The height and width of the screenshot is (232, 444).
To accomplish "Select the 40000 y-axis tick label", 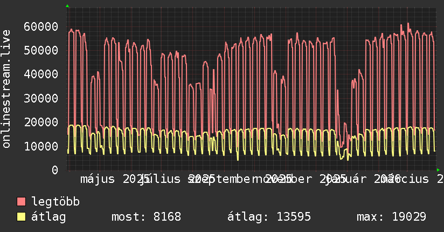I will tap(41, 74).
